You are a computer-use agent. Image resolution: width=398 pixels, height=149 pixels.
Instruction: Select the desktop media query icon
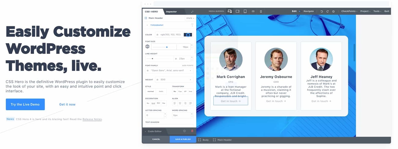tap(230, 11)
